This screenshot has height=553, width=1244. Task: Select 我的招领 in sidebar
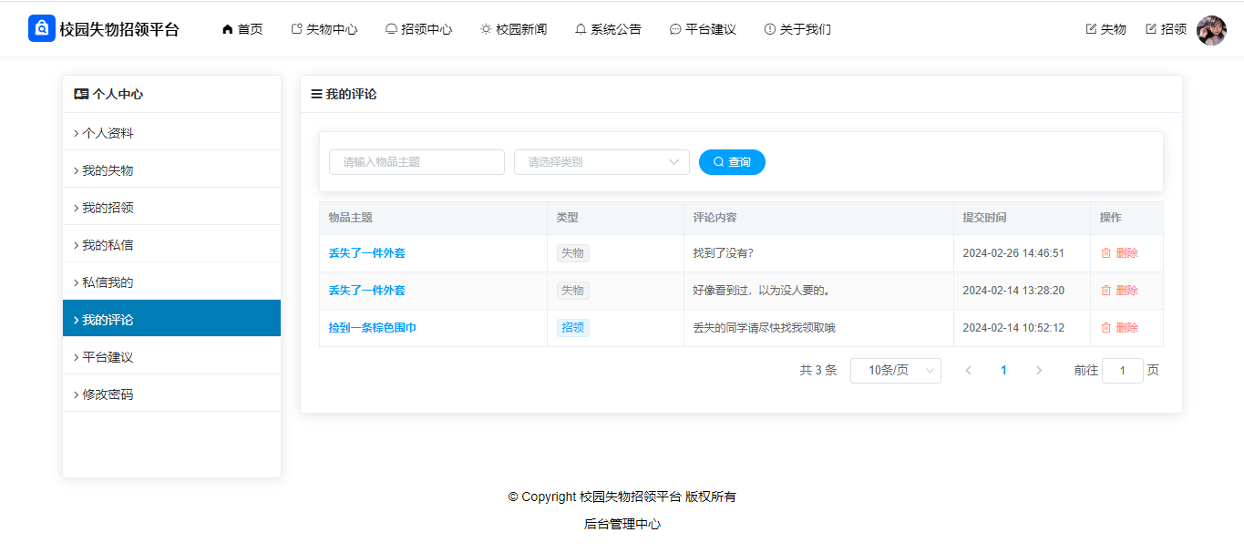tap(171, 208)
